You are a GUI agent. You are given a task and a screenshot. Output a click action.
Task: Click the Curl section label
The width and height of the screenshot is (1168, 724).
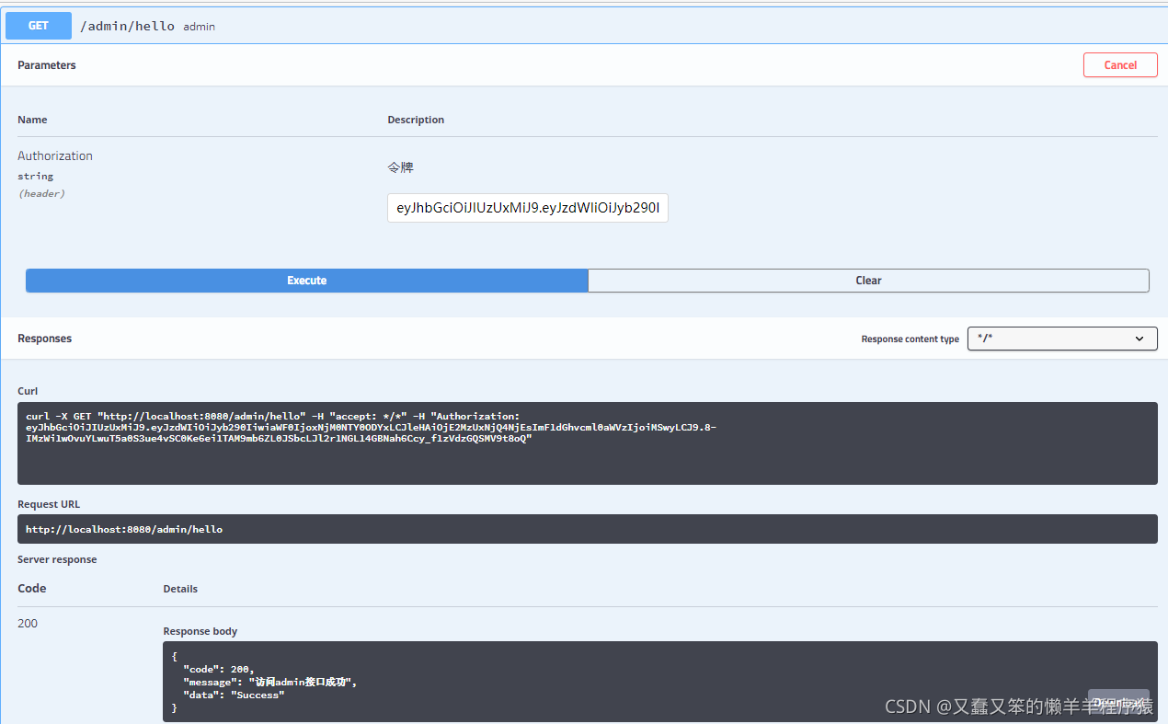(x=28, y=391)
